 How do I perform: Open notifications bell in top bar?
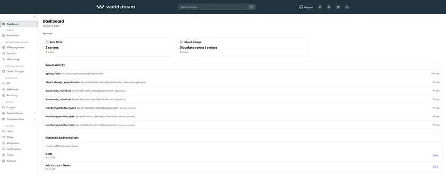pyautogui.click(x=320, y=7)
